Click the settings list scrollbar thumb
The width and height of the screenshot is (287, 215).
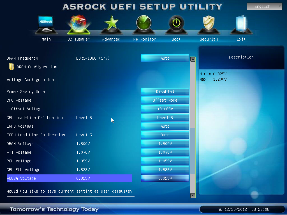(x=193, y=151)
